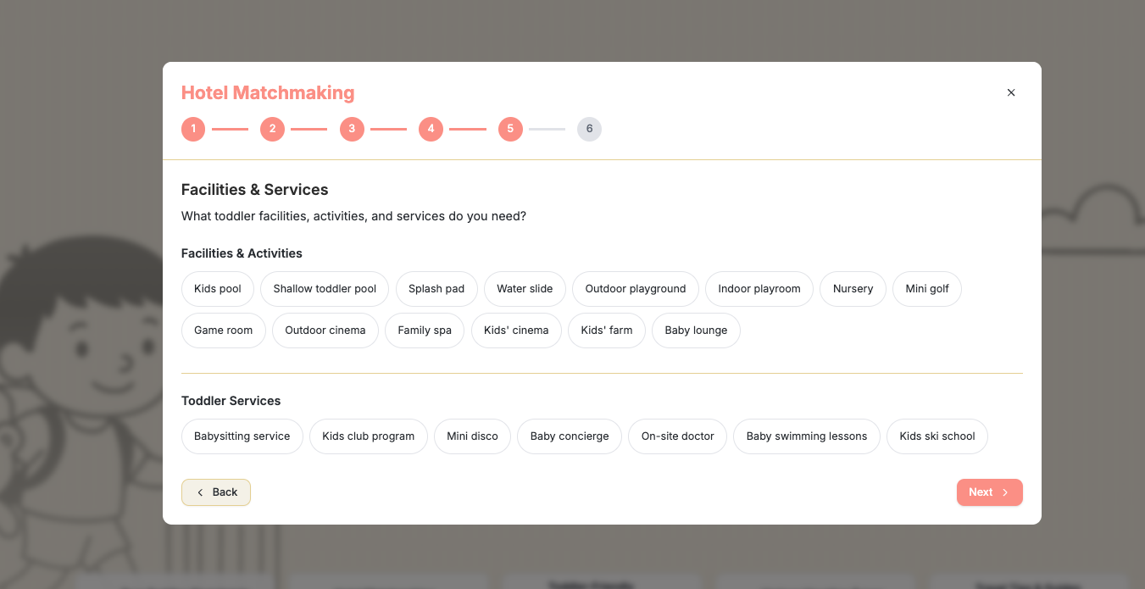Toggle Mini golf activity
Image resolution: width=1145 pixels, height=589 pixels.
click(x=927, y=289)
